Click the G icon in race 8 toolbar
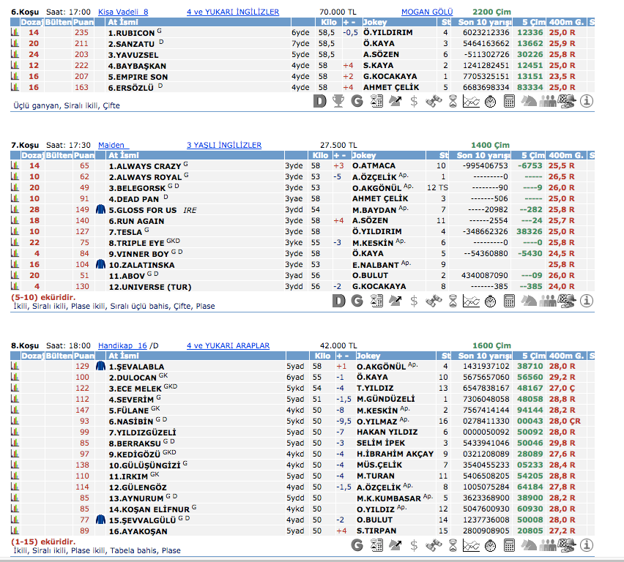 click(x=357, y=544)
